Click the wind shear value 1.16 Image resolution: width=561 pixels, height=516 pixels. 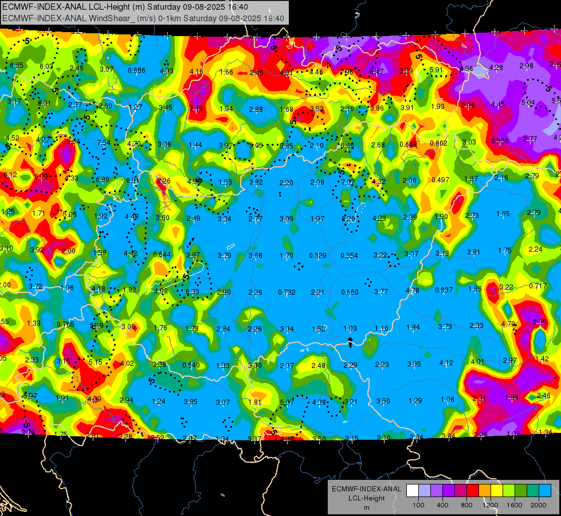(x=382, y=329)
